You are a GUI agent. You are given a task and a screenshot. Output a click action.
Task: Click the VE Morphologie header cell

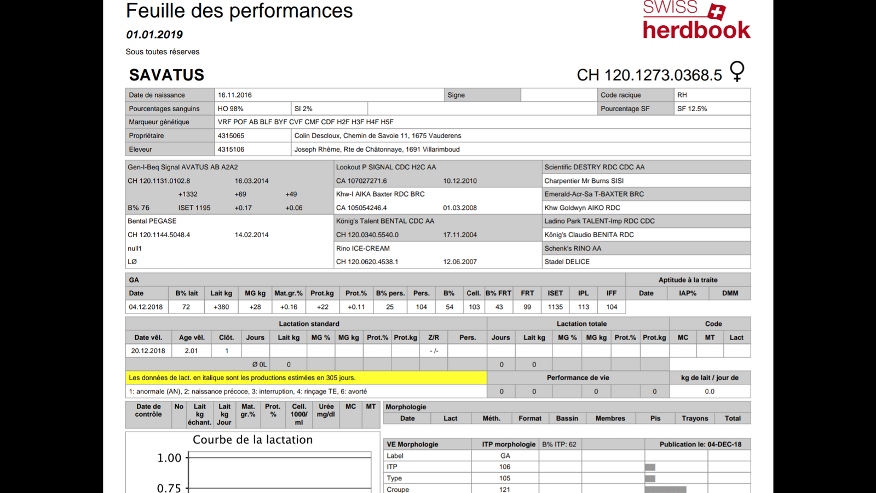(x=412, y=444)
